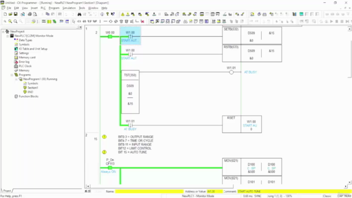Viewport: 352px width, 198px height.
Task: Click the green mnemonics view icon
Action: tap(54, 21)
